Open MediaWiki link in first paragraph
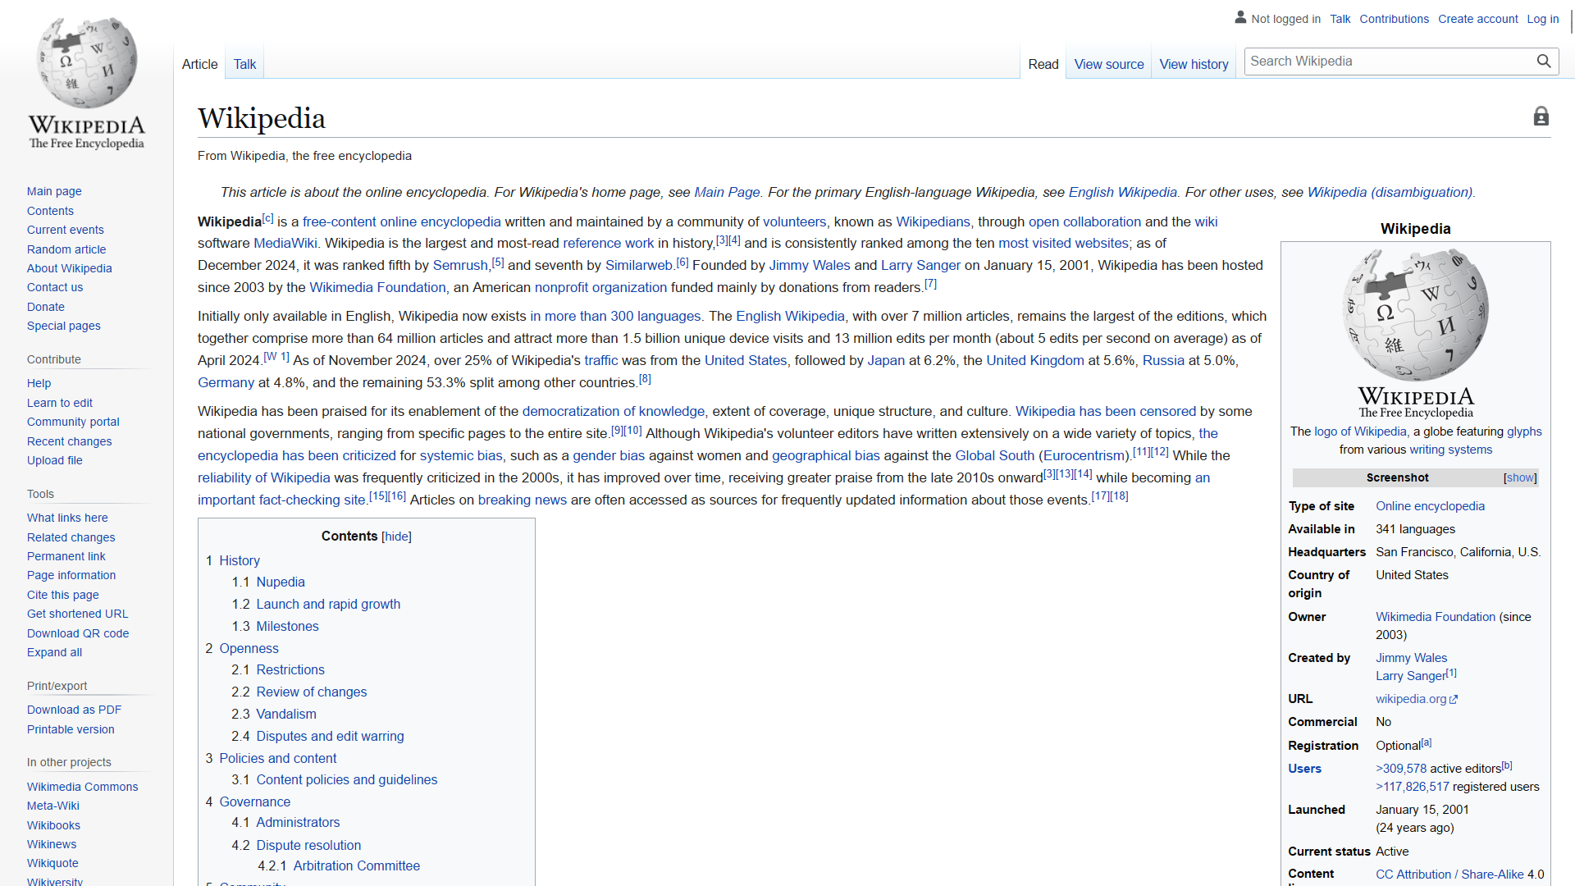This screenshot has width=1575, height=886. tap(285, 243)
